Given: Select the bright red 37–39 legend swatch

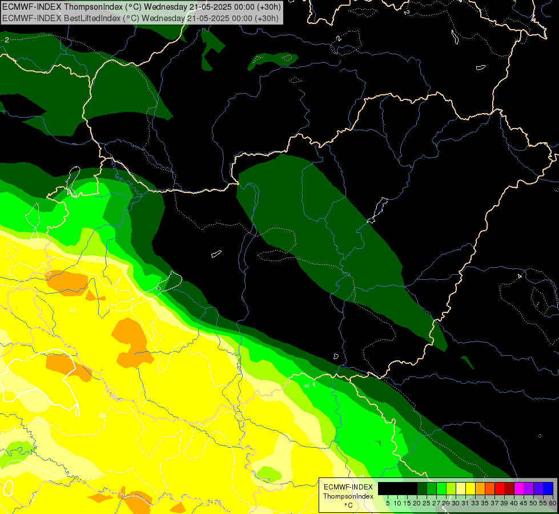Looking at the screenshot, I should click(500, 488).
